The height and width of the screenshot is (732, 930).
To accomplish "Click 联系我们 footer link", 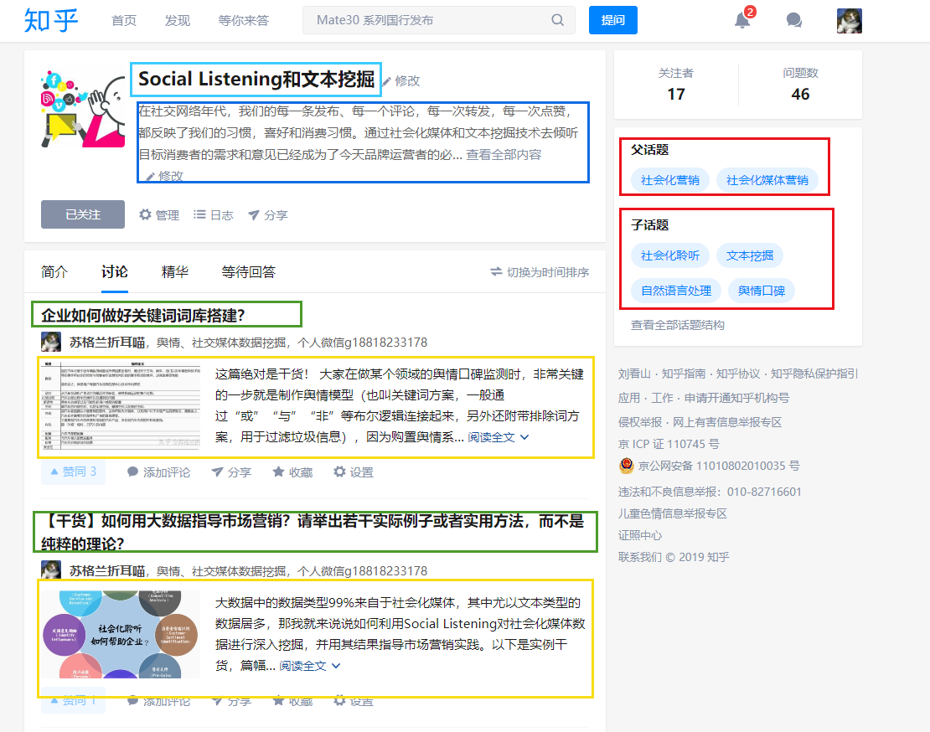I will [640, 558].
